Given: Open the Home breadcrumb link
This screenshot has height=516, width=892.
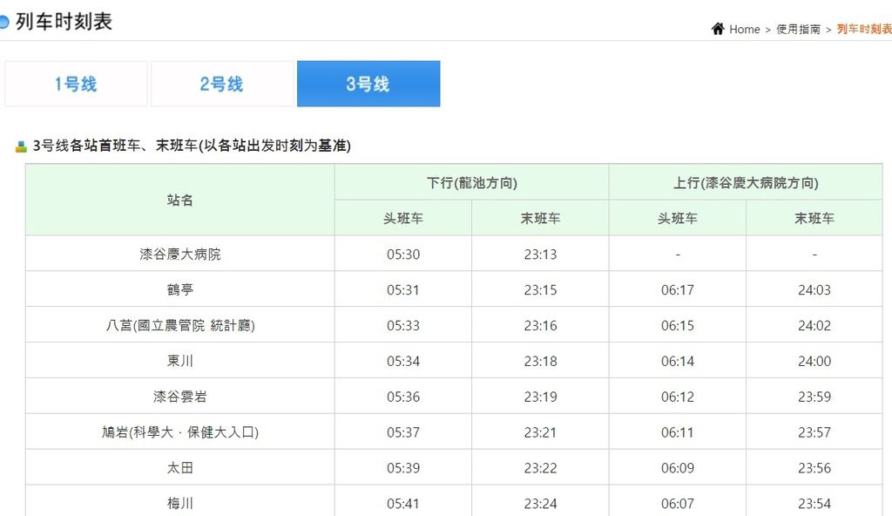Looking at the screenshot, I should point(744,29).
